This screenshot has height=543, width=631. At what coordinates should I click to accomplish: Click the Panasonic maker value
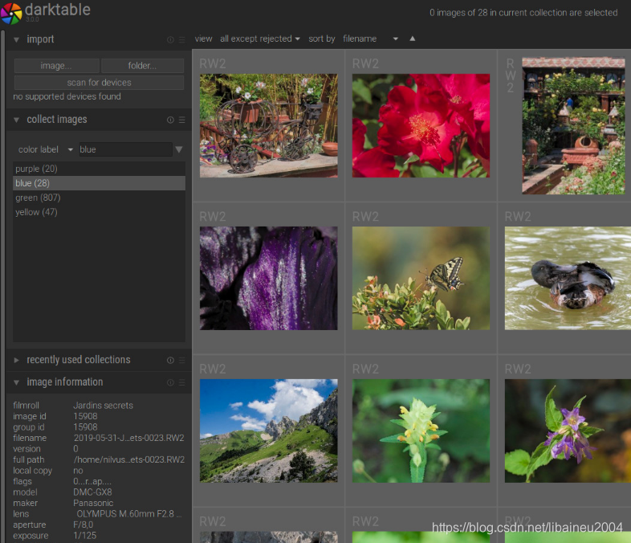tap(93, 503)
